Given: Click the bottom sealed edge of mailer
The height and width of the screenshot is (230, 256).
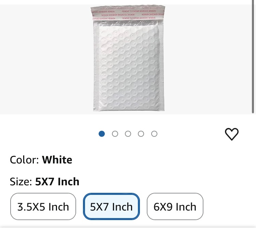Looking at the screenshot, I should (129, 109).
